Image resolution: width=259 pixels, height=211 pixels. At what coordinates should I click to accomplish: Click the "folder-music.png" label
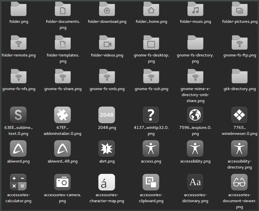pyautogui.click(x=195, y=22)
